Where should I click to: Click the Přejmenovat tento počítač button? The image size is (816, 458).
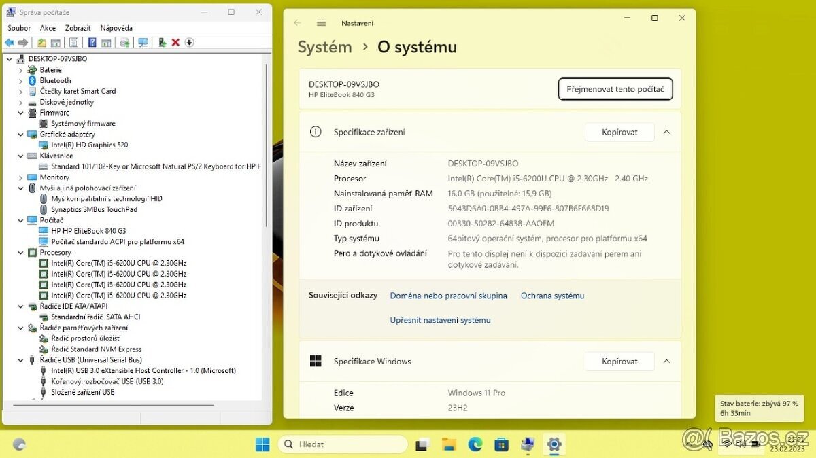tap(615, 89)
